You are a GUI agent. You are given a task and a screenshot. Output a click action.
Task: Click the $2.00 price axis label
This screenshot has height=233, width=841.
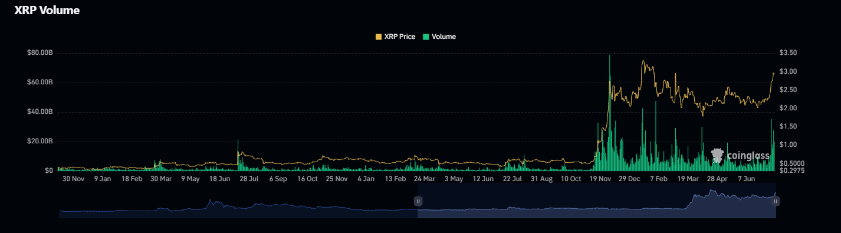788,108
